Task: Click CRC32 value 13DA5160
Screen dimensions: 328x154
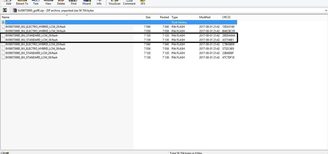Action: point(228,27)
